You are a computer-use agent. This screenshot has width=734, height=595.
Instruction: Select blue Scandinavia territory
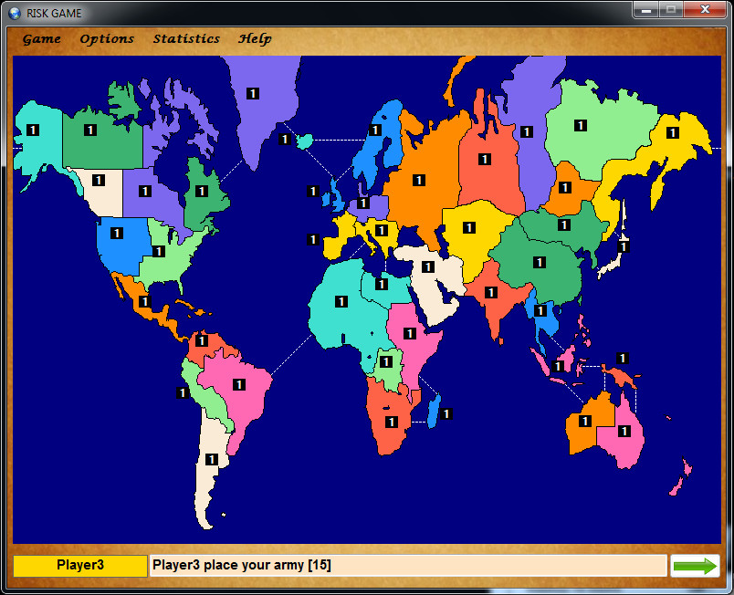[375, 130]
